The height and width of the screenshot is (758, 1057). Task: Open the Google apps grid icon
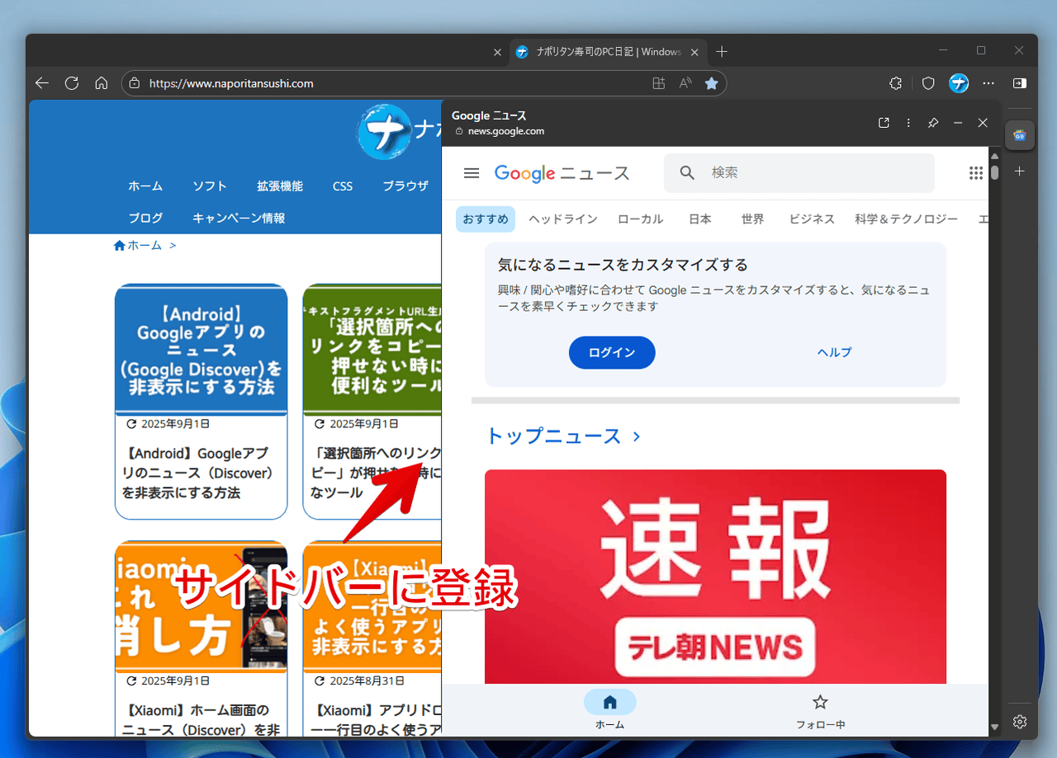(x=976, y=172)
